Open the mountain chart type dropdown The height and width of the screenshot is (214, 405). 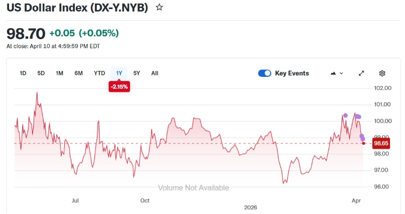coord(336,73)
